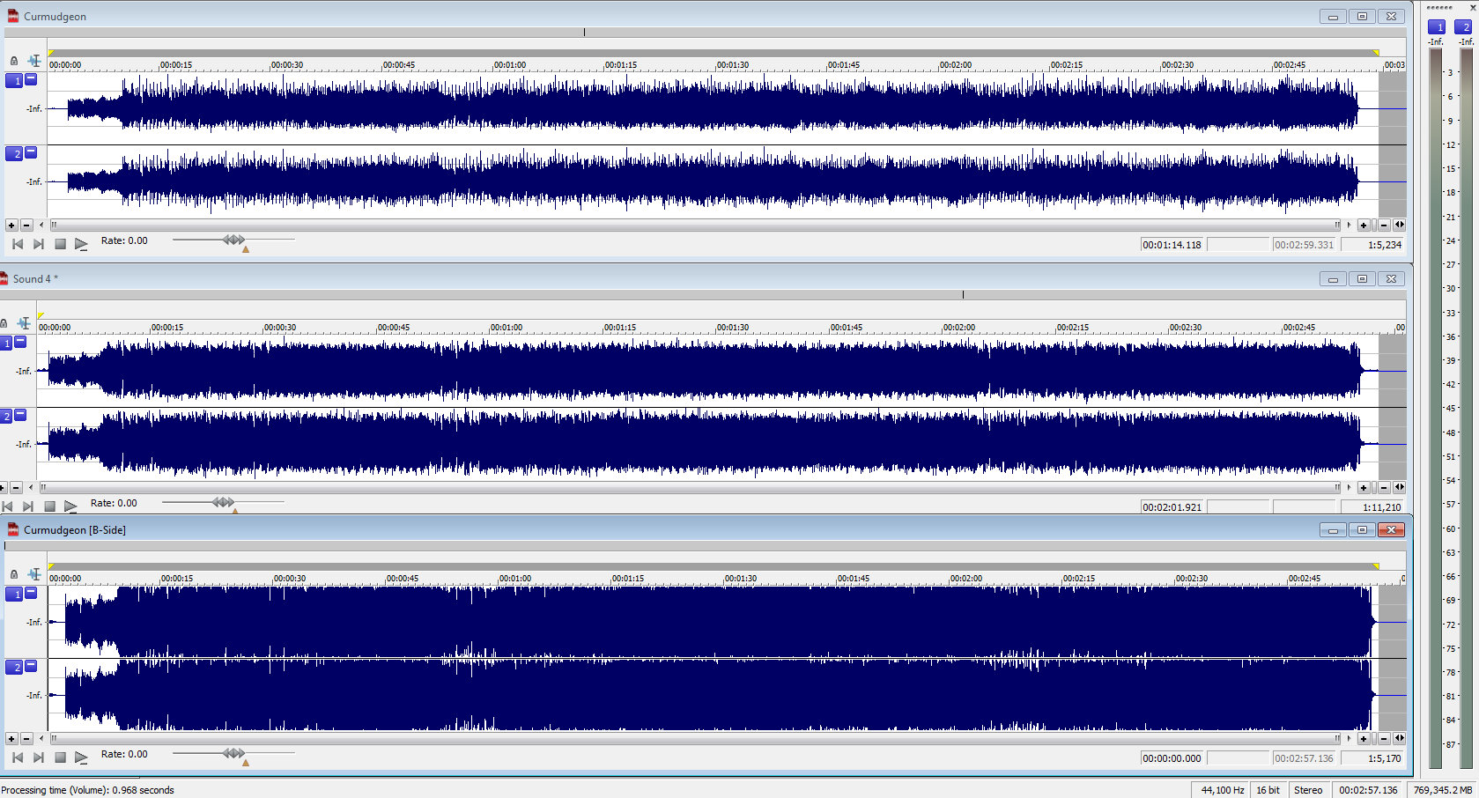Zoom in level with plus in Curmudgeon [B-Side] bottom-left
Viewport: 1479px width, 798px height.
[x=11, y=739]
